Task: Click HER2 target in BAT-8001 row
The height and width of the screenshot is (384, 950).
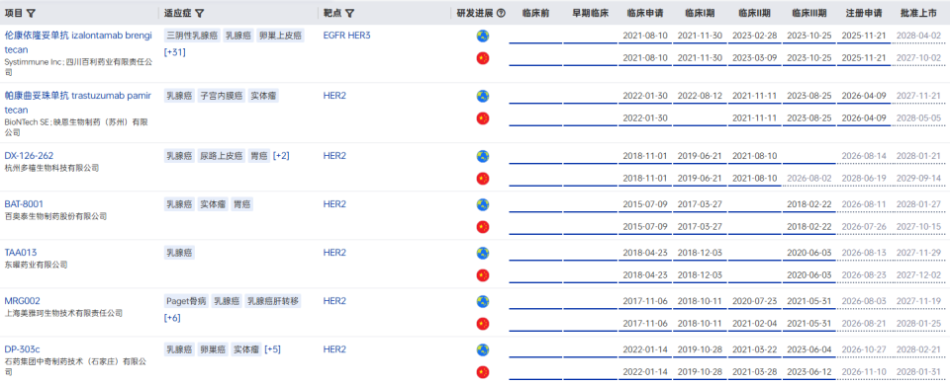Action: coord(334,204)
